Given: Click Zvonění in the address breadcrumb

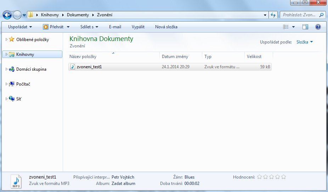Looking at the screenshot, I should (104, 15).
